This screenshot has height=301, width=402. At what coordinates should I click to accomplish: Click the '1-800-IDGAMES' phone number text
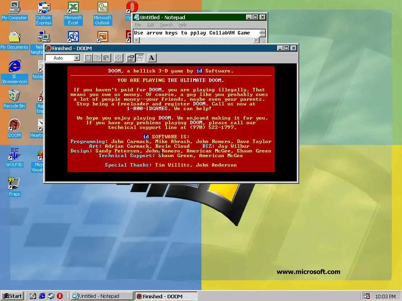(x=147, y=109)
